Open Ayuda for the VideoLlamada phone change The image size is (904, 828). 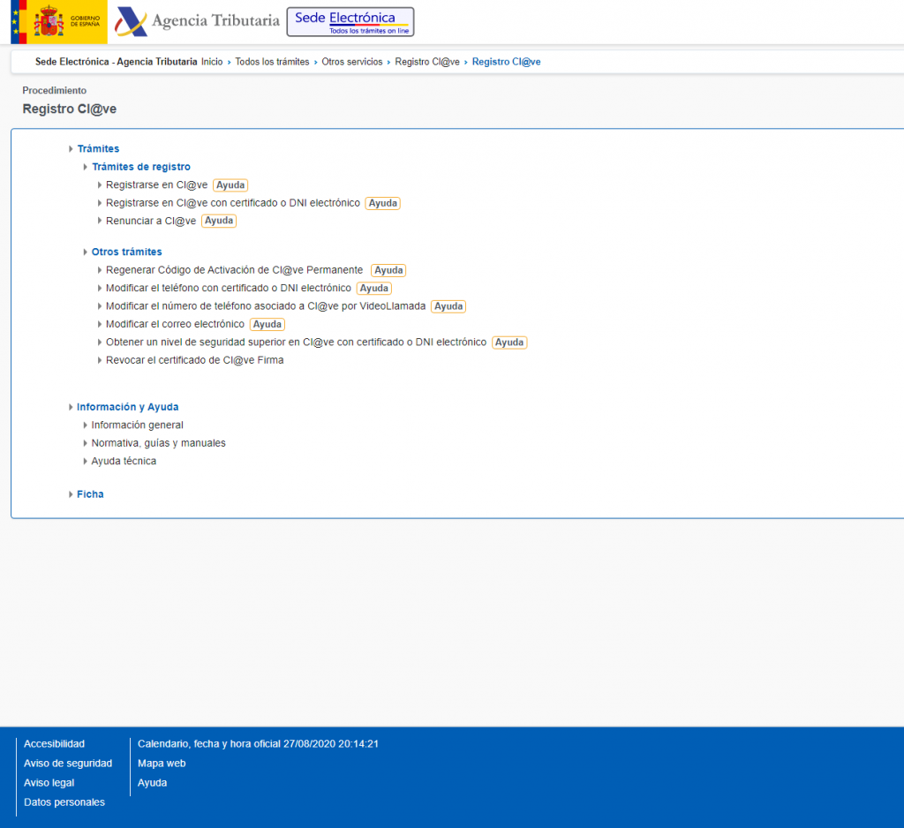[x=448, y=306]
